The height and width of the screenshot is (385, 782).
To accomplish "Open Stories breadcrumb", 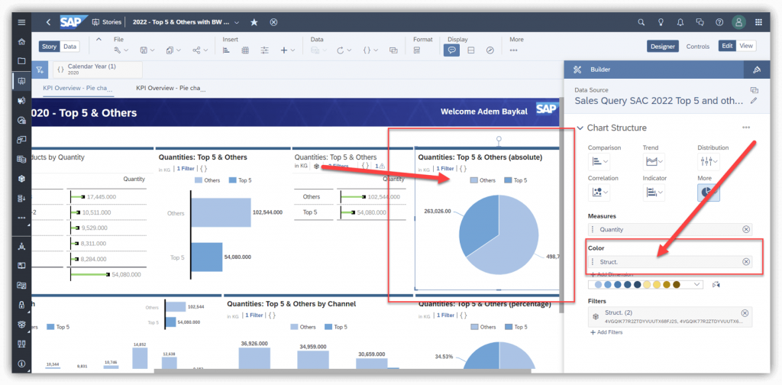I will [107, 22].
